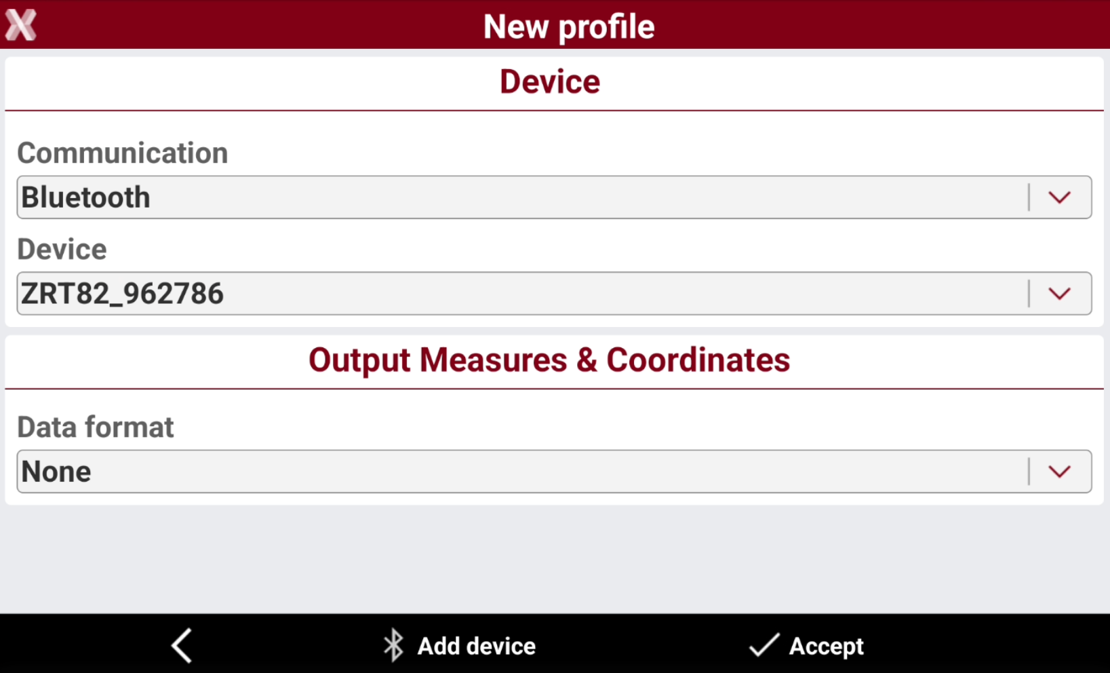The width and height of the screenshot is (1110, 673).
Task: Click the Data format label
Action: pos(96,427)
